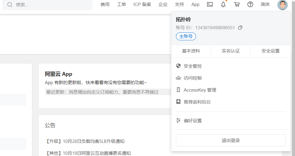Viewport: 295px width, 156px height.
Task: Open the 安全设置 tab
Action: click(x=270, y=51)
